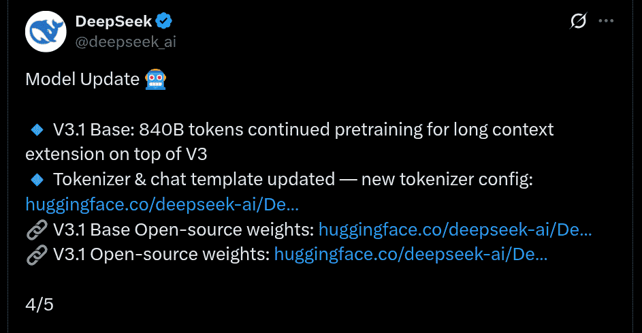
Task: Open the new tokenizer config huggingface link
Action: click(x=162, y=204)
